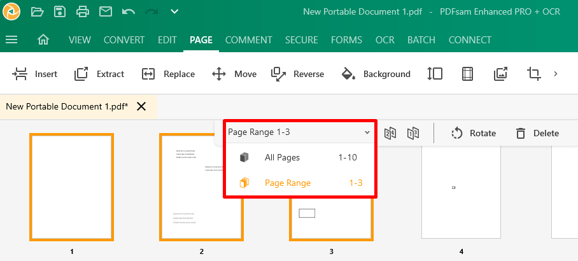Select the New Portable Document 1.pdf document tab
Viewport: 578px width, 261px height.
[x=67, y=107]
